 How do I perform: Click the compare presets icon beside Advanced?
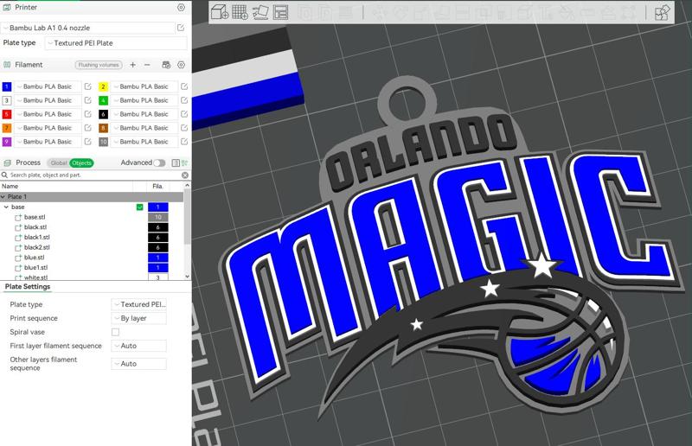coord(184,162)
